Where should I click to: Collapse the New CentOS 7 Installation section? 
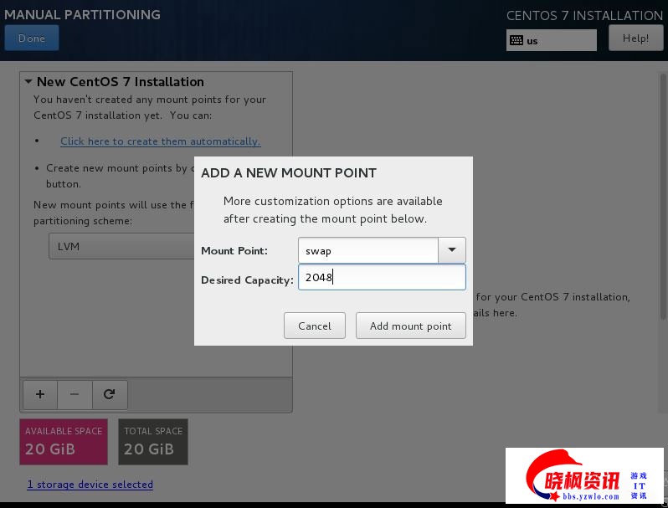tap(28, 82)
